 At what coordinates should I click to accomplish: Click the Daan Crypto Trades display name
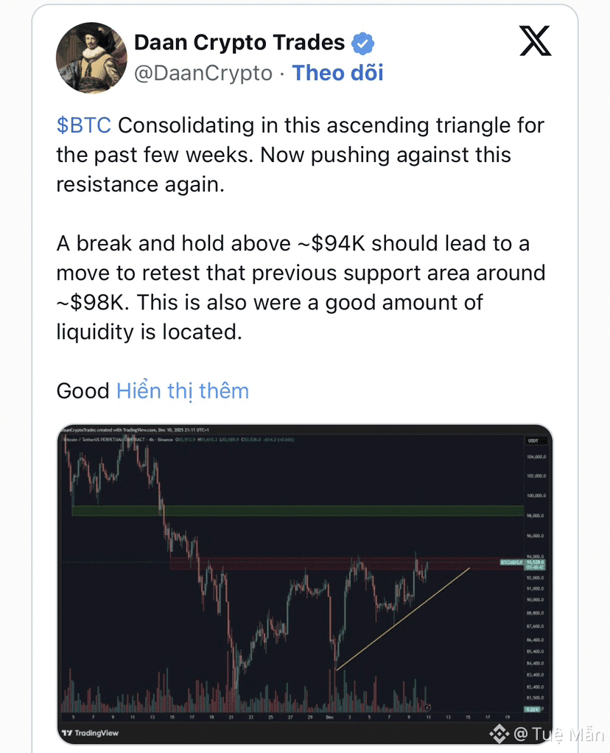point(239,43)
